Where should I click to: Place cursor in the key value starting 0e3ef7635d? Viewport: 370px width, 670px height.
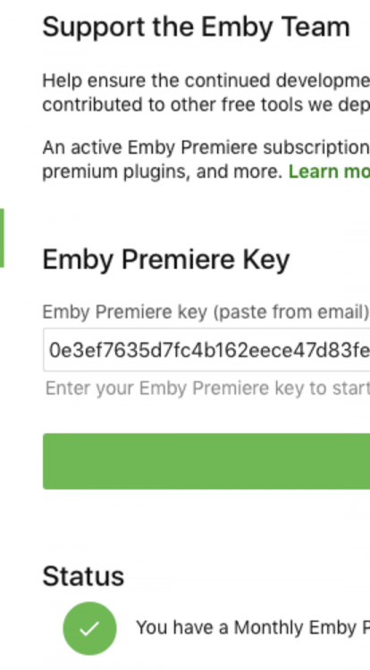coord(209,350)
